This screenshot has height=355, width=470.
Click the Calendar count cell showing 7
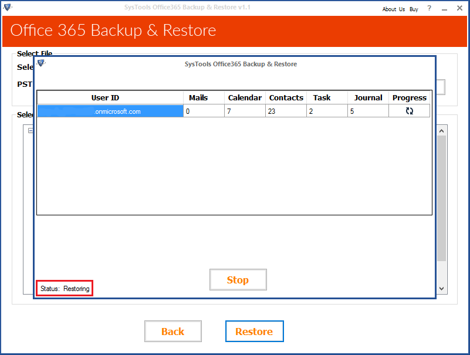[x=245, y=111]
